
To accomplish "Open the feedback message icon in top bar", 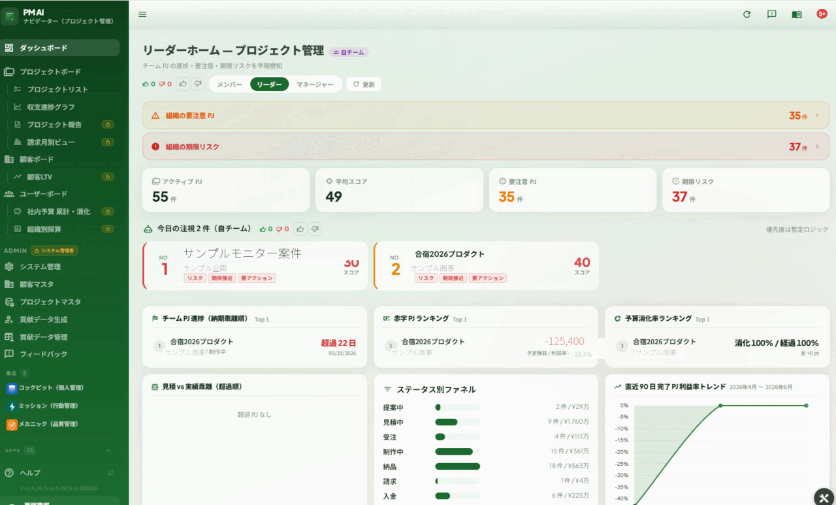I will (x=771, y=14).
